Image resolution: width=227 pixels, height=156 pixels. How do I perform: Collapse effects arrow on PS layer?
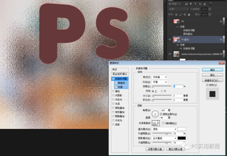click(x=224, y=22)
